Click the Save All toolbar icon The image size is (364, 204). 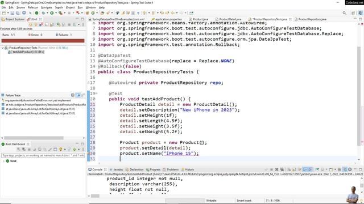click(18, 13)
